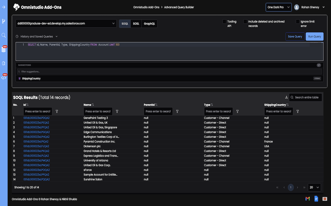Screen dimensions: 331x206
Task: Switch to the SOSL tab
Action: pyautogui.click(x=136, y=24)
